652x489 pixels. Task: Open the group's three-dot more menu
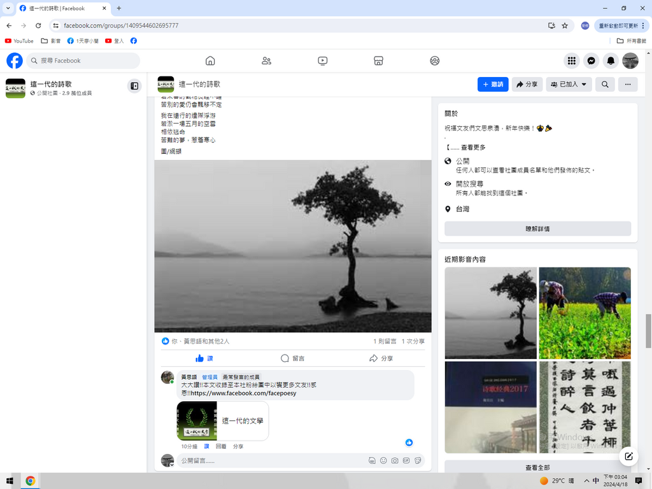(x=628, y=84)
